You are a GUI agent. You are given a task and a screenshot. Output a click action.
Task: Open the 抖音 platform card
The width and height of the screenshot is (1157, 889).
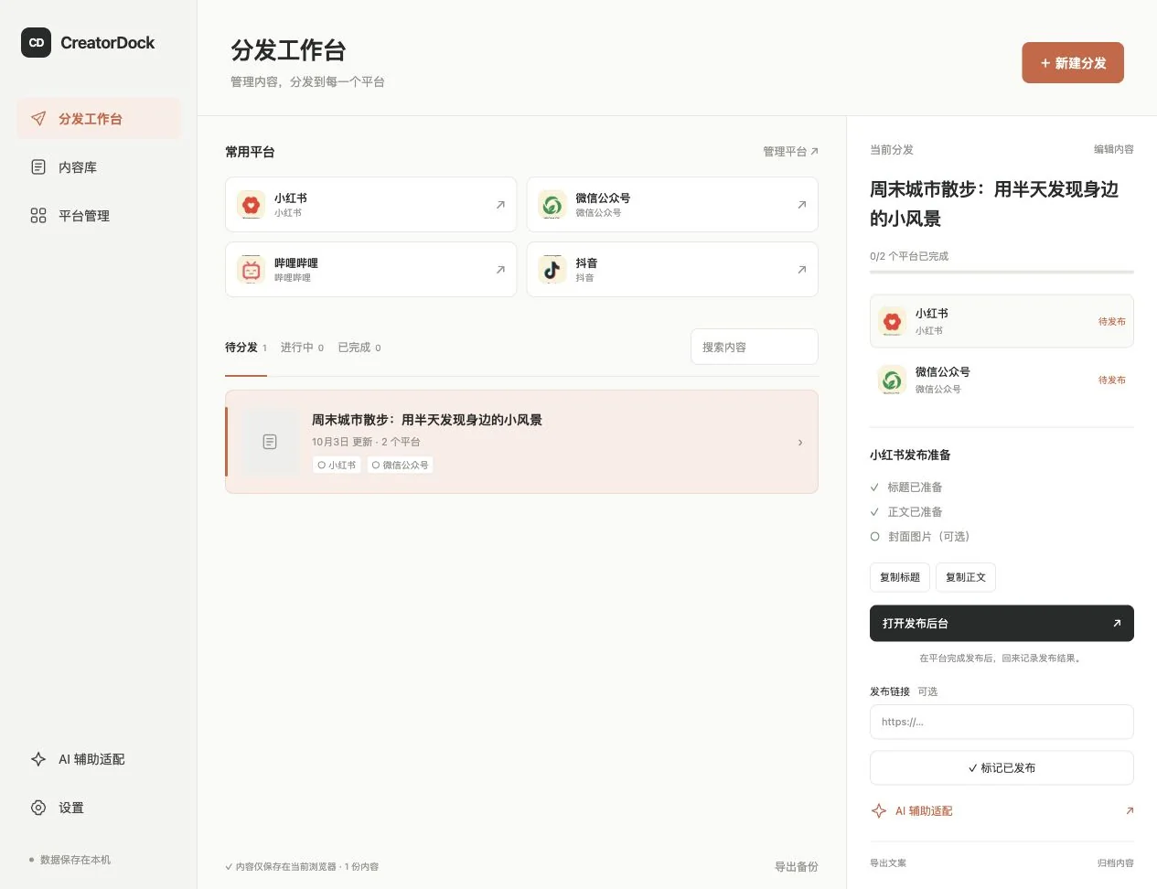click(x=672, y=270)
